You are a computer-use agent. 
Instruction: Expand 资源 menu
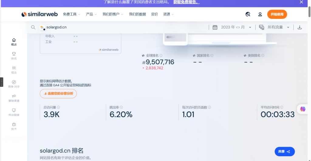pyautogui.click(x=168, y=14)
